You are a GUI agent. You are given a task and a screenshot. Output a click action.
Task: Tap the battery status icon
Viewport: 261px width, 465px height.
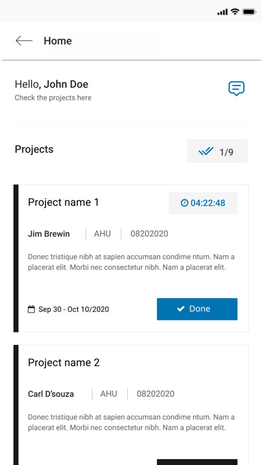coord(249,12)
